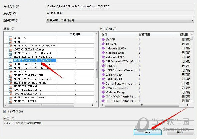Click the icon beside LOGOCAD TRIGA Exchange
The height and width of the screenshot is (139, 197).
click(10, 49)
